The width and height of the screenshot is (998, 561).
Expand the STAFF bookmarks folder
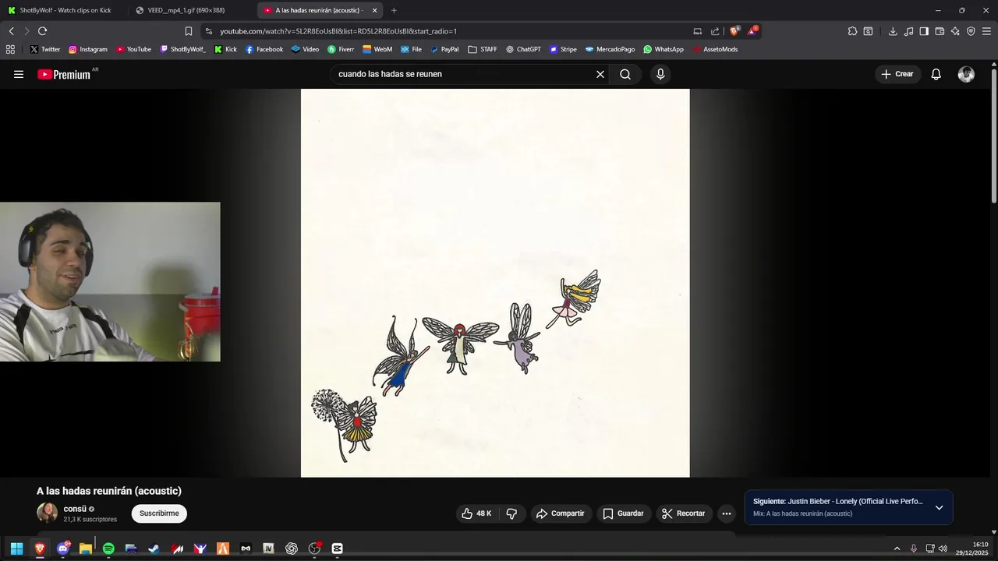pyautogui.click(x=483, y=49)
